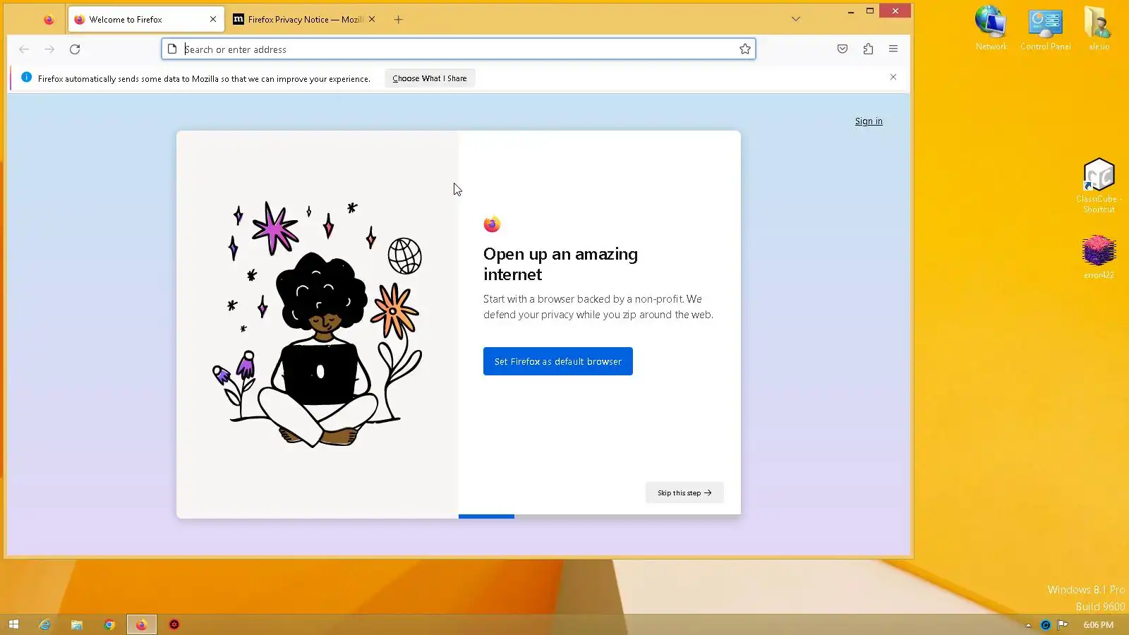The width and height of the screenshot is (1129, 635).
Task: Show hidden system tray icons
Action: (x=1028, y=625)
